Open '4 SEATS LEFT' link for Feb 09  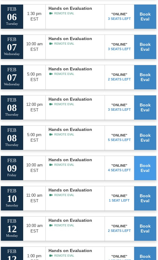pos(119,170)
